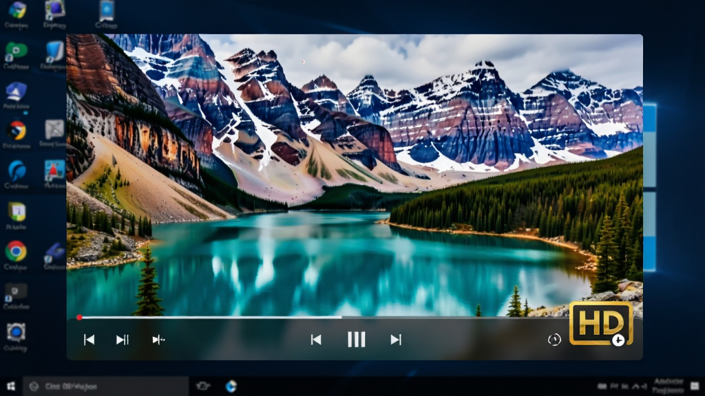Open the light-blue tablet desktop icon

(x=107, y=10)
